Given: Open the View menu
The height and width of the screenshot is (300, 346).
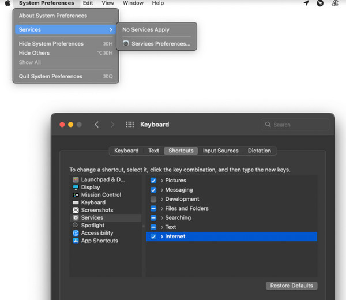Looking at the screenshot, I should [x=108, y=3].
